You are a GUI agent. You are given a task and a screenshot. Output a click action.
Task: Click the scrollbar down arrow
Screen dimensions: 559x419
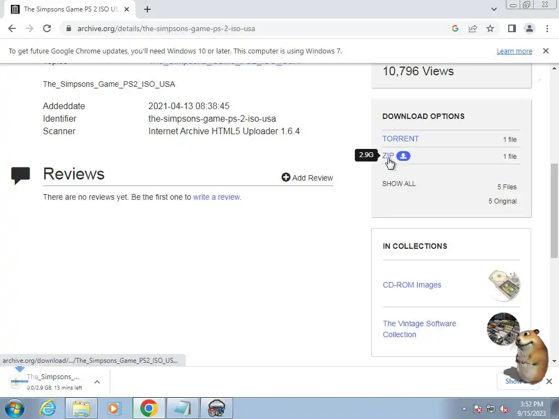(x=554, y=361)
